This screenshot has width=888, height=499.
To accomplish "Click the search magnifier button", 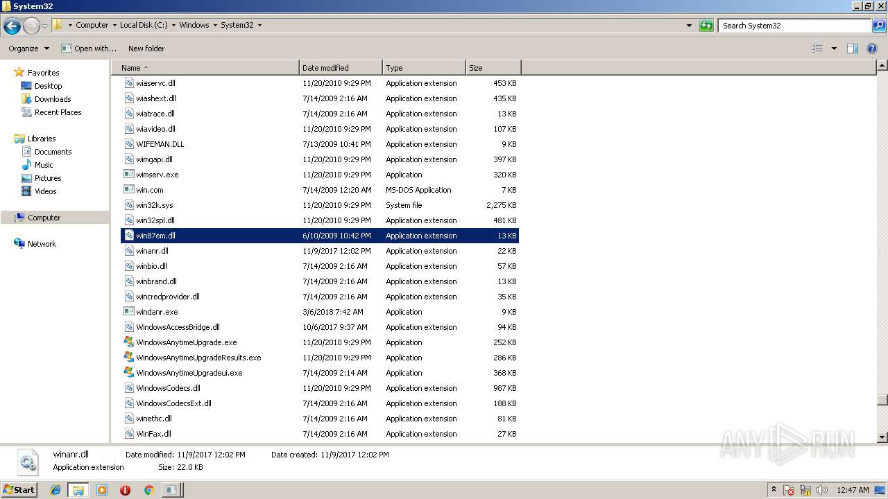I will pos(878,26).
